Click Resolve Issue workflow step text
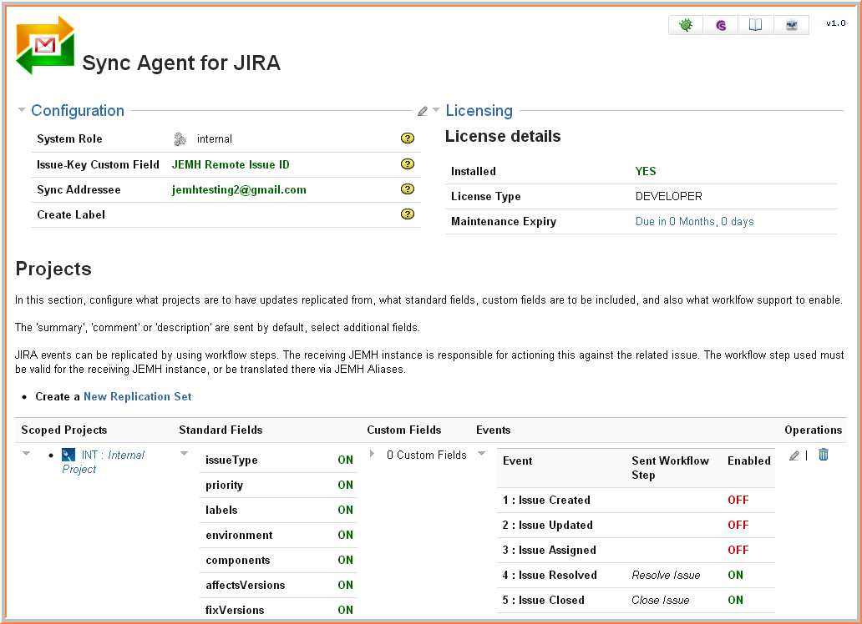Screen dimensions: 862x624 pos(666,575)
